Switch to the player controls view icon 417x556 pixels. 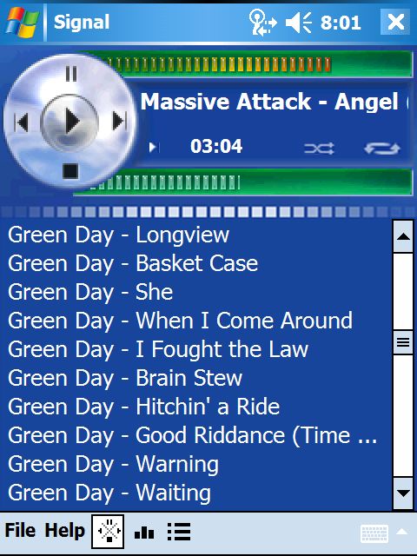[108, 532]
